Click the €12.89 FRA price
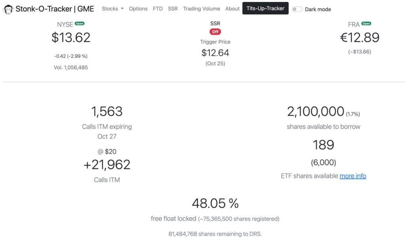 click(360, 38)
